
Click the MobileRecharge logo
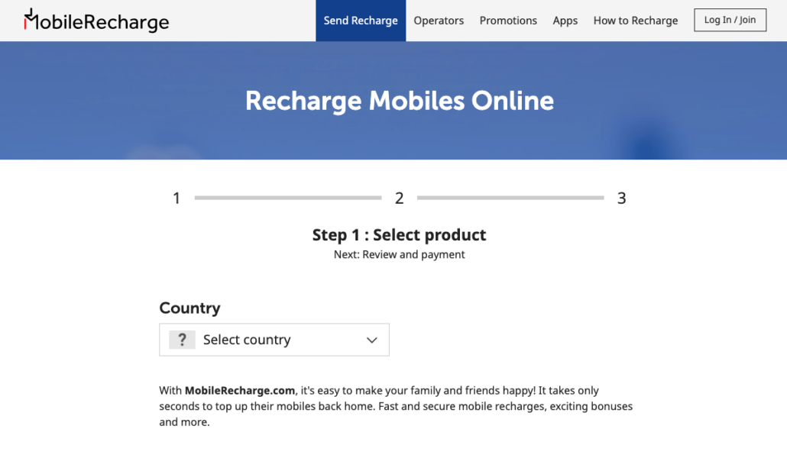click(96, 21)
